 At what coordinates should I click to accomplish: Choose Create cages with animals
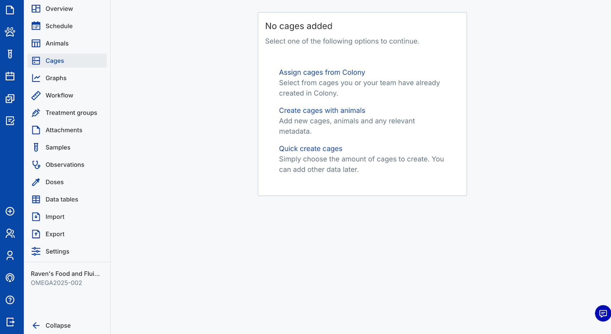coord(322,111)
